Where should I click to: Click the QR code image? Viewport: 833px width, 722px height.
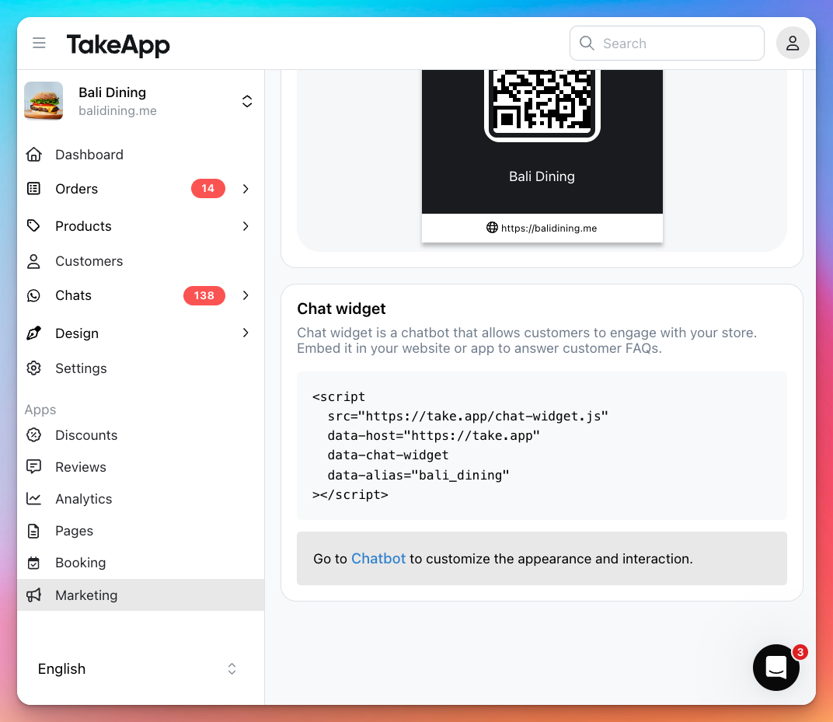[542, 103]
